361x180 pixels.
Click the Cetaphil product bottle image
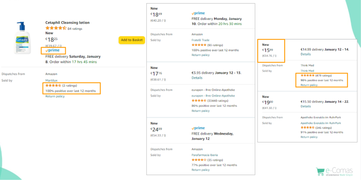coord(22,38)
